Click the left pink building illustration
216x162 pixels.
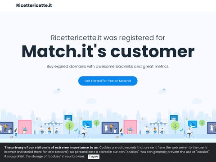pyautogui.click(x=25, y=127)
